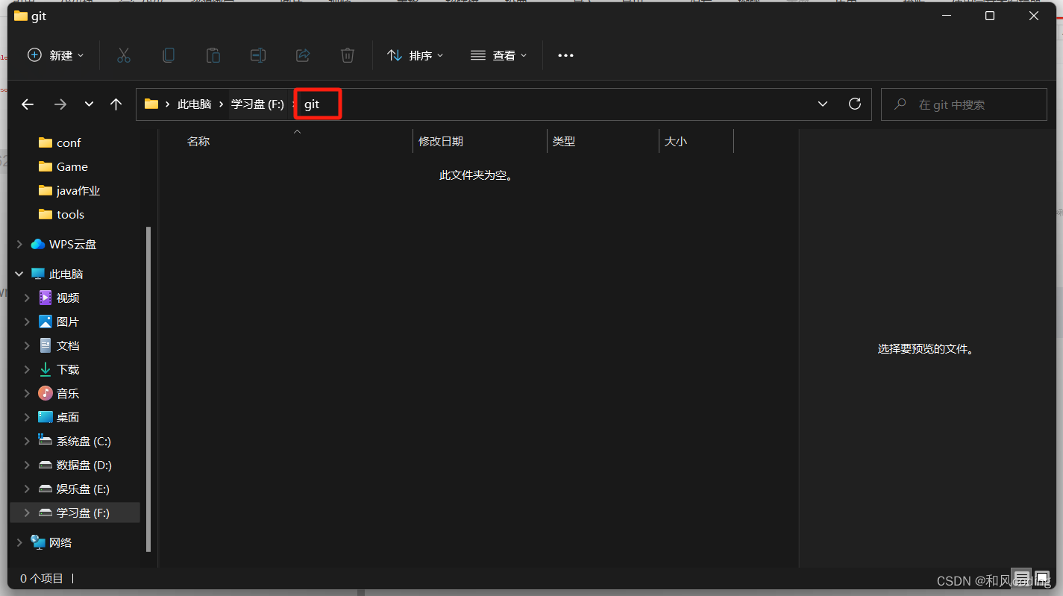Open 下载 (Downloads) in sidebar
The height and width of the screenshot is (596, 1063).
pos(68,369)
